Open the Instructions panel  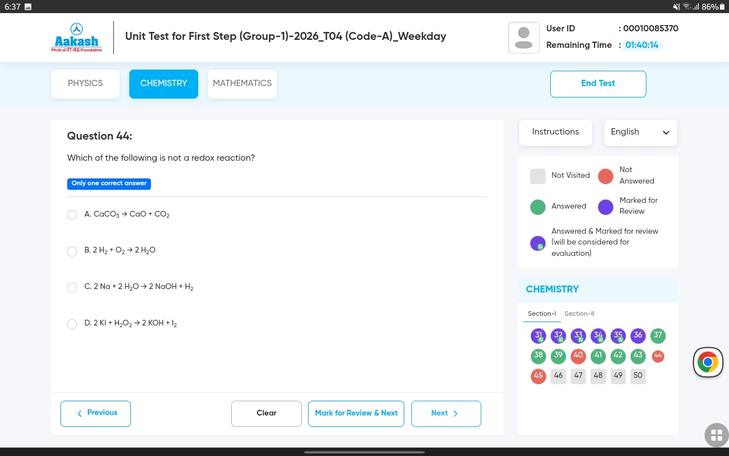click(555, 132)
